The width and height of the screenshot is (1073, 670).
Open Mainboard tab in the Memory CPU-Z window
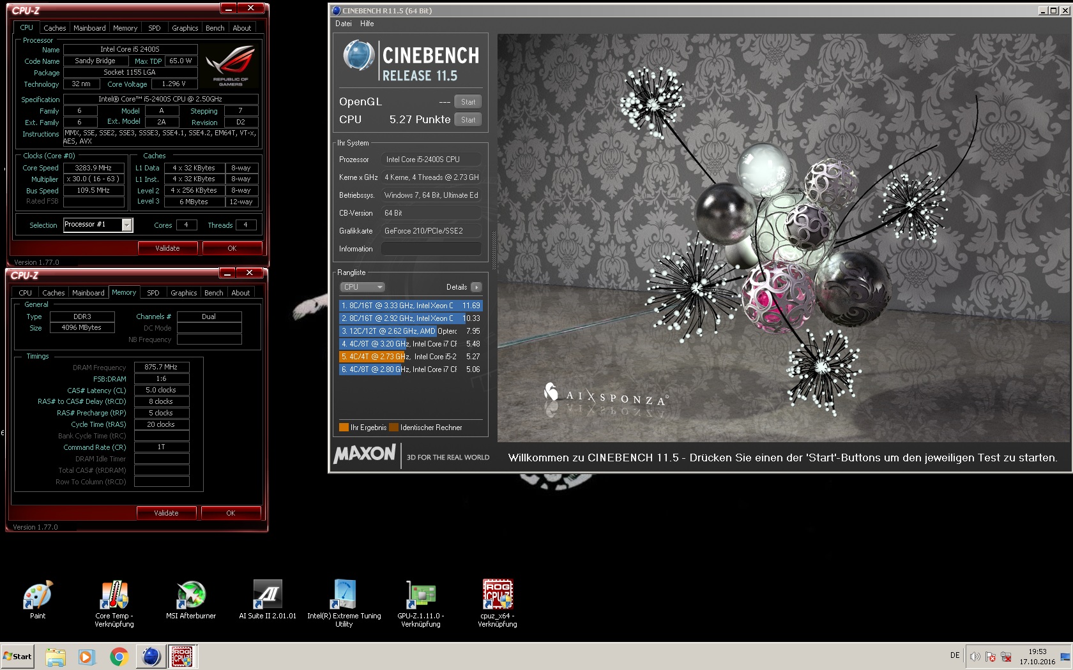pyautogui.click(x=88, y=293)
